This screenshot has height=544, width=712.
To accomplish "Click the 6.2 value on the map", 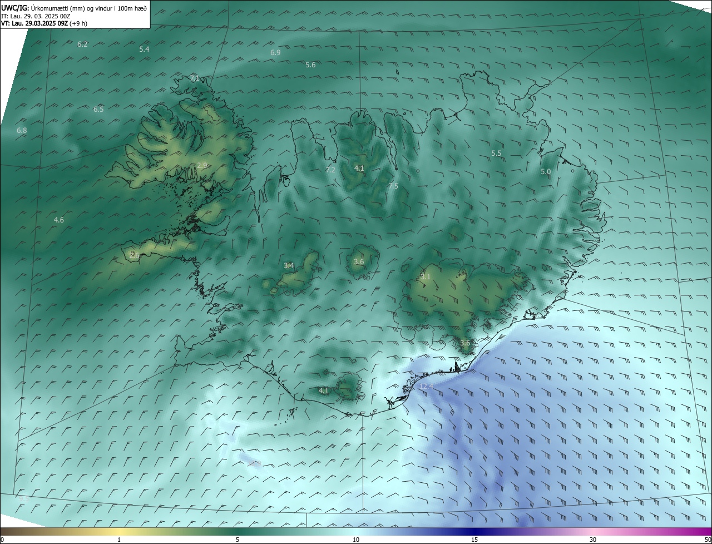I will pyautogui.click(x=82, y=44).
